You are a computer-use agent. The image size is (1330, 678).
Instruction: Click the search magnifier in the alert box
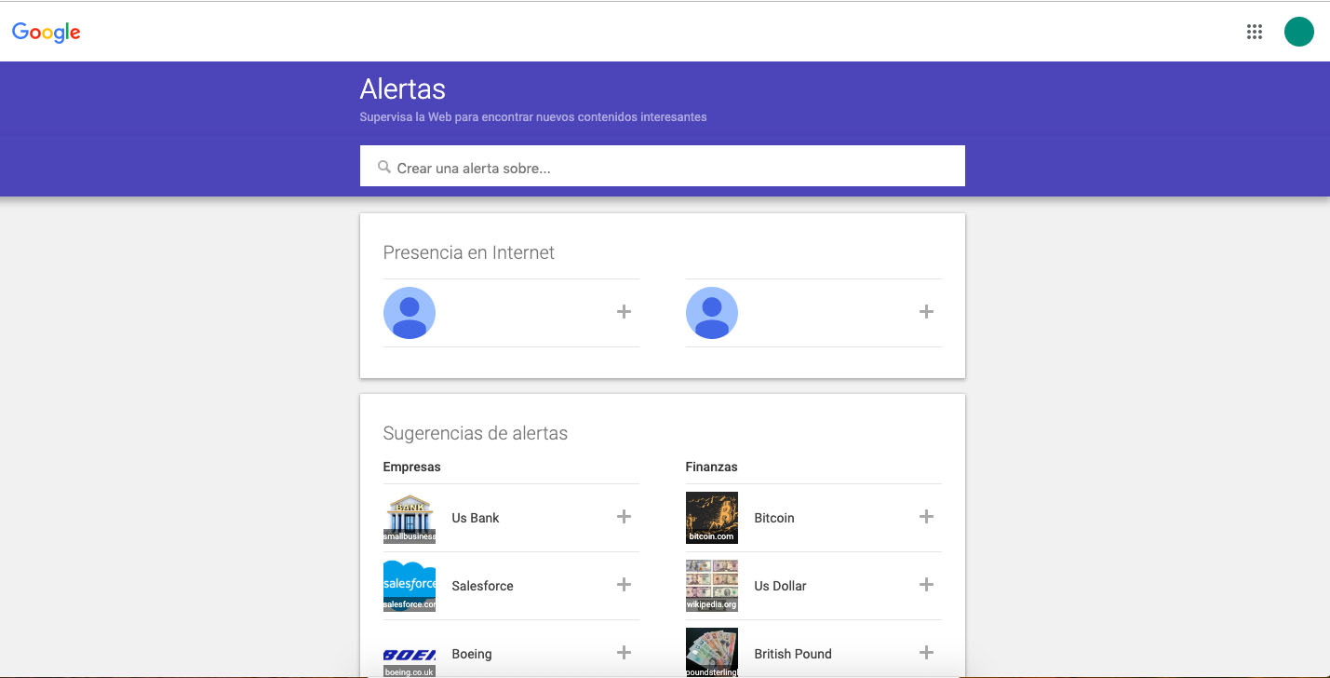click(384, 166)
